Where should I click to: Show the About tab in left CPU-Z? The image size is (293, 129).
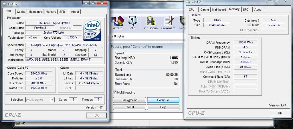pos(75,12)
